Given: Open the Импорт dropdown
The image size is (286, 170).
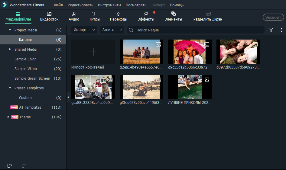Looking at the screenshot, I should (84, 30).
